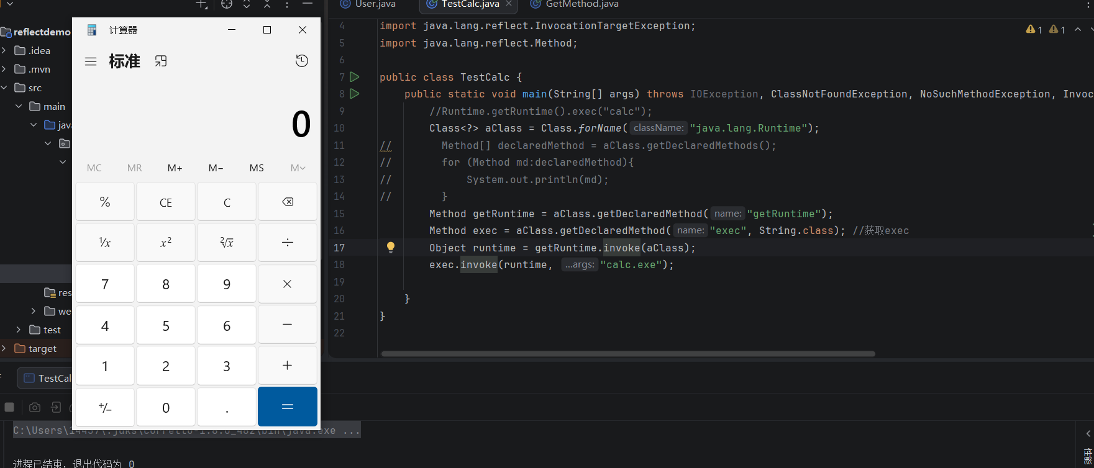Click the Calculator C clear button
The image size is (1094, 468).
pos(227,202)
